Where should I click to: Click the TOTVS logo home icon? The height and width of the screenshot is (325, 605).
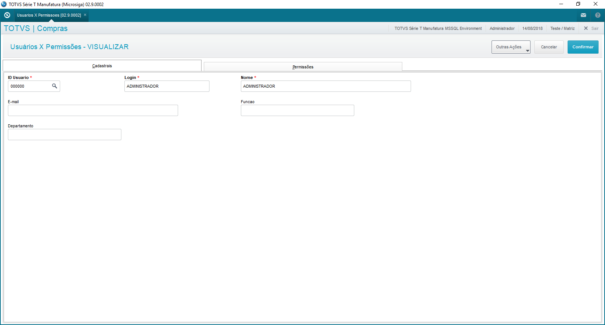7,15
